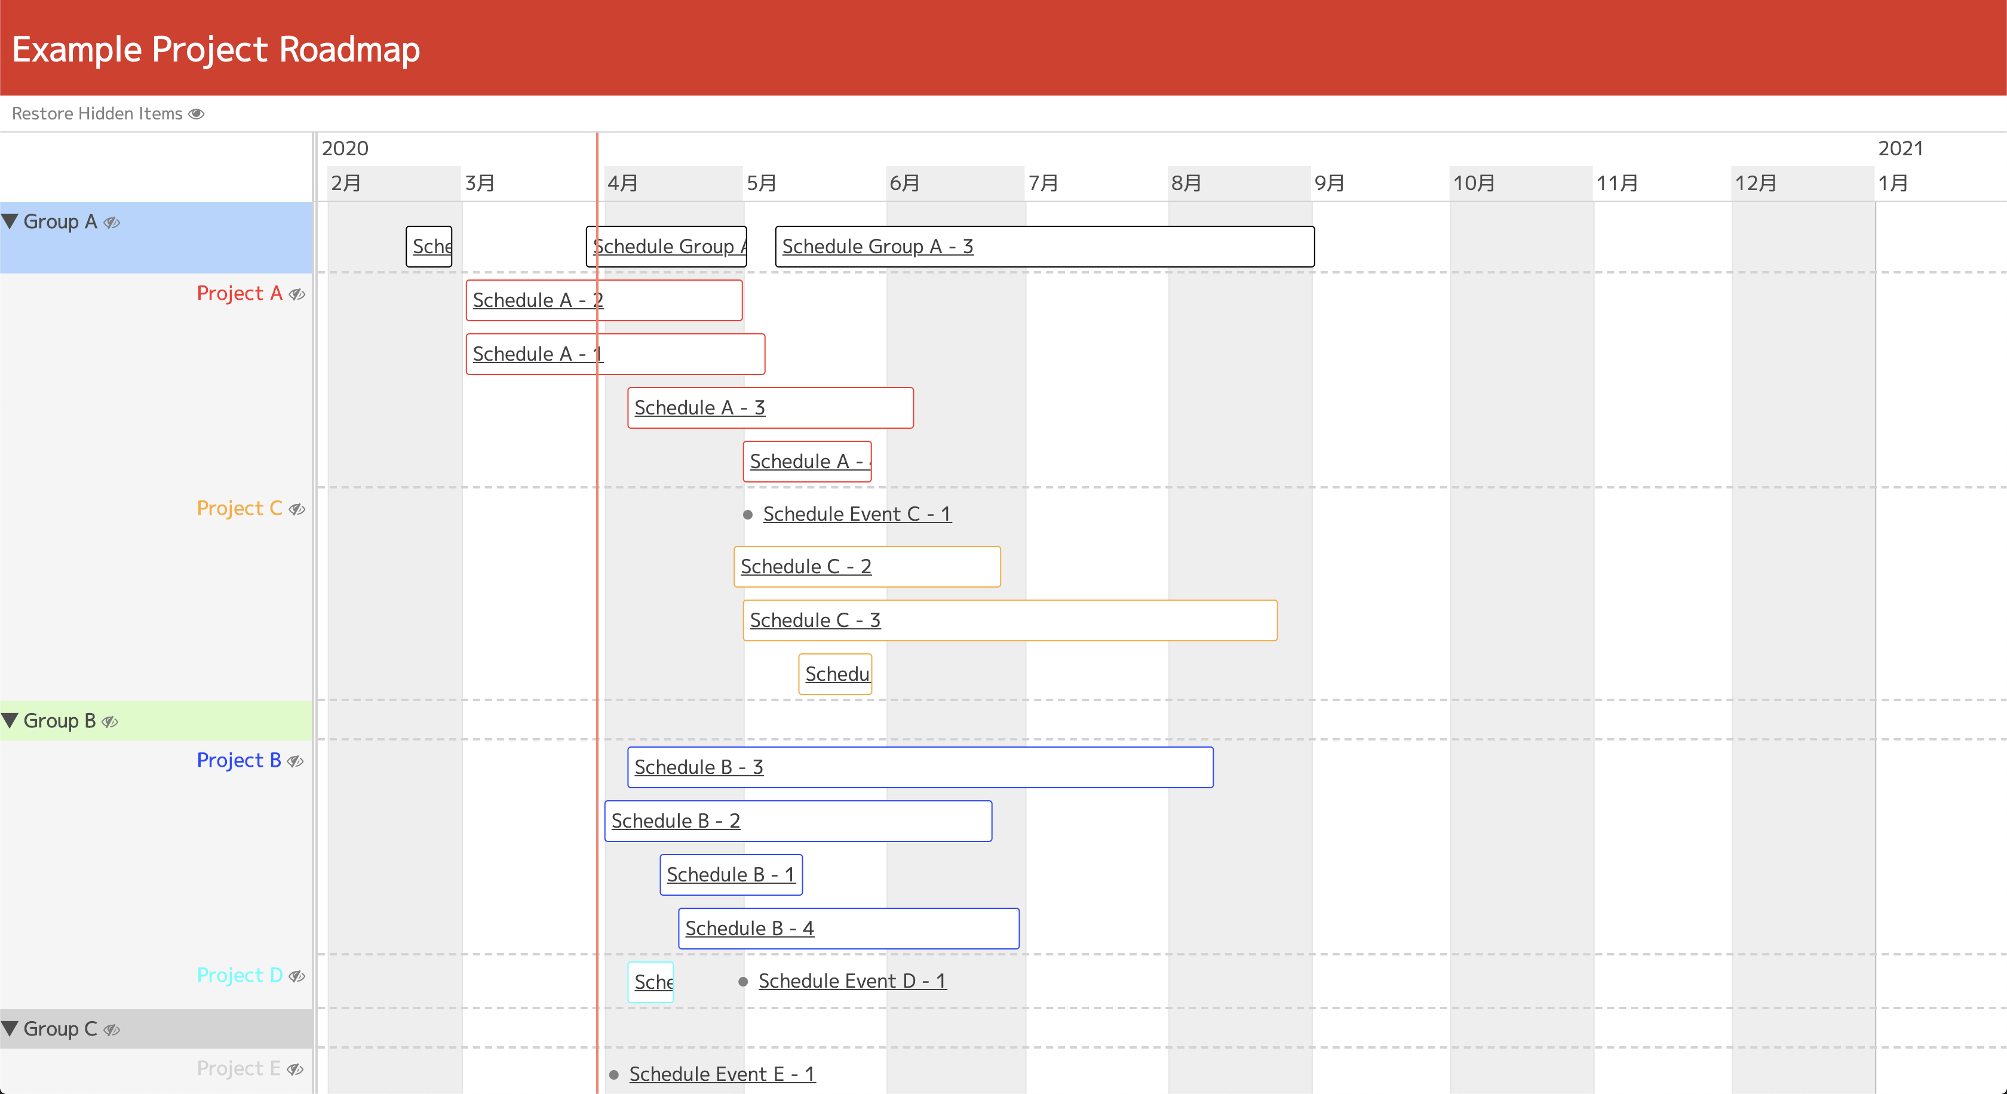Open Schedule Event C - 1 link

857,514
